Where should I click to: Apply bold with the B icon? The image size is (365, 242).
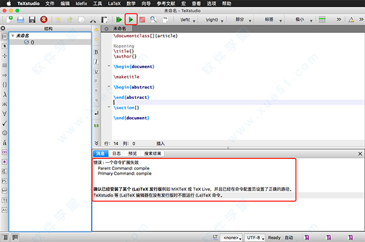click(96, 52)
